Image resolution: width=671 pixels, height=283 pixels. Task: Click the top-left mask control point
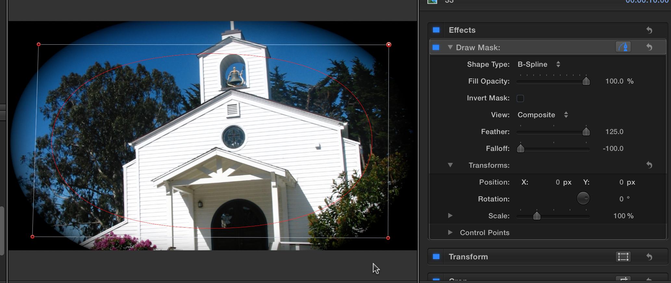(x=39, y=44)
